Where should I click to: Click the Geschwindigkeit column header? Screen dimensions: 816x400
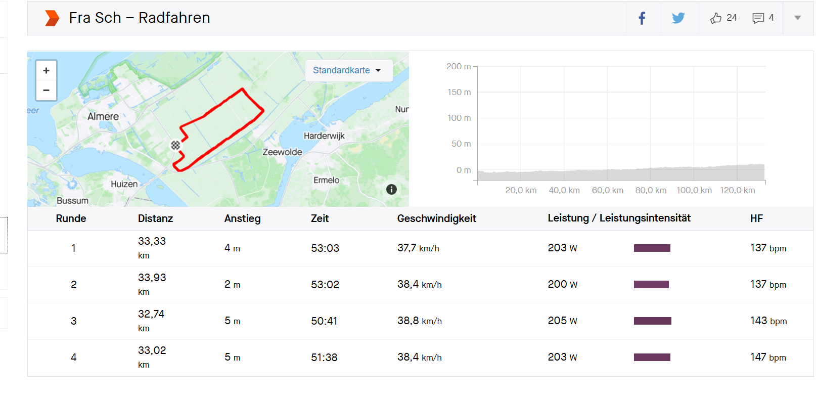[x=436, y=218]
